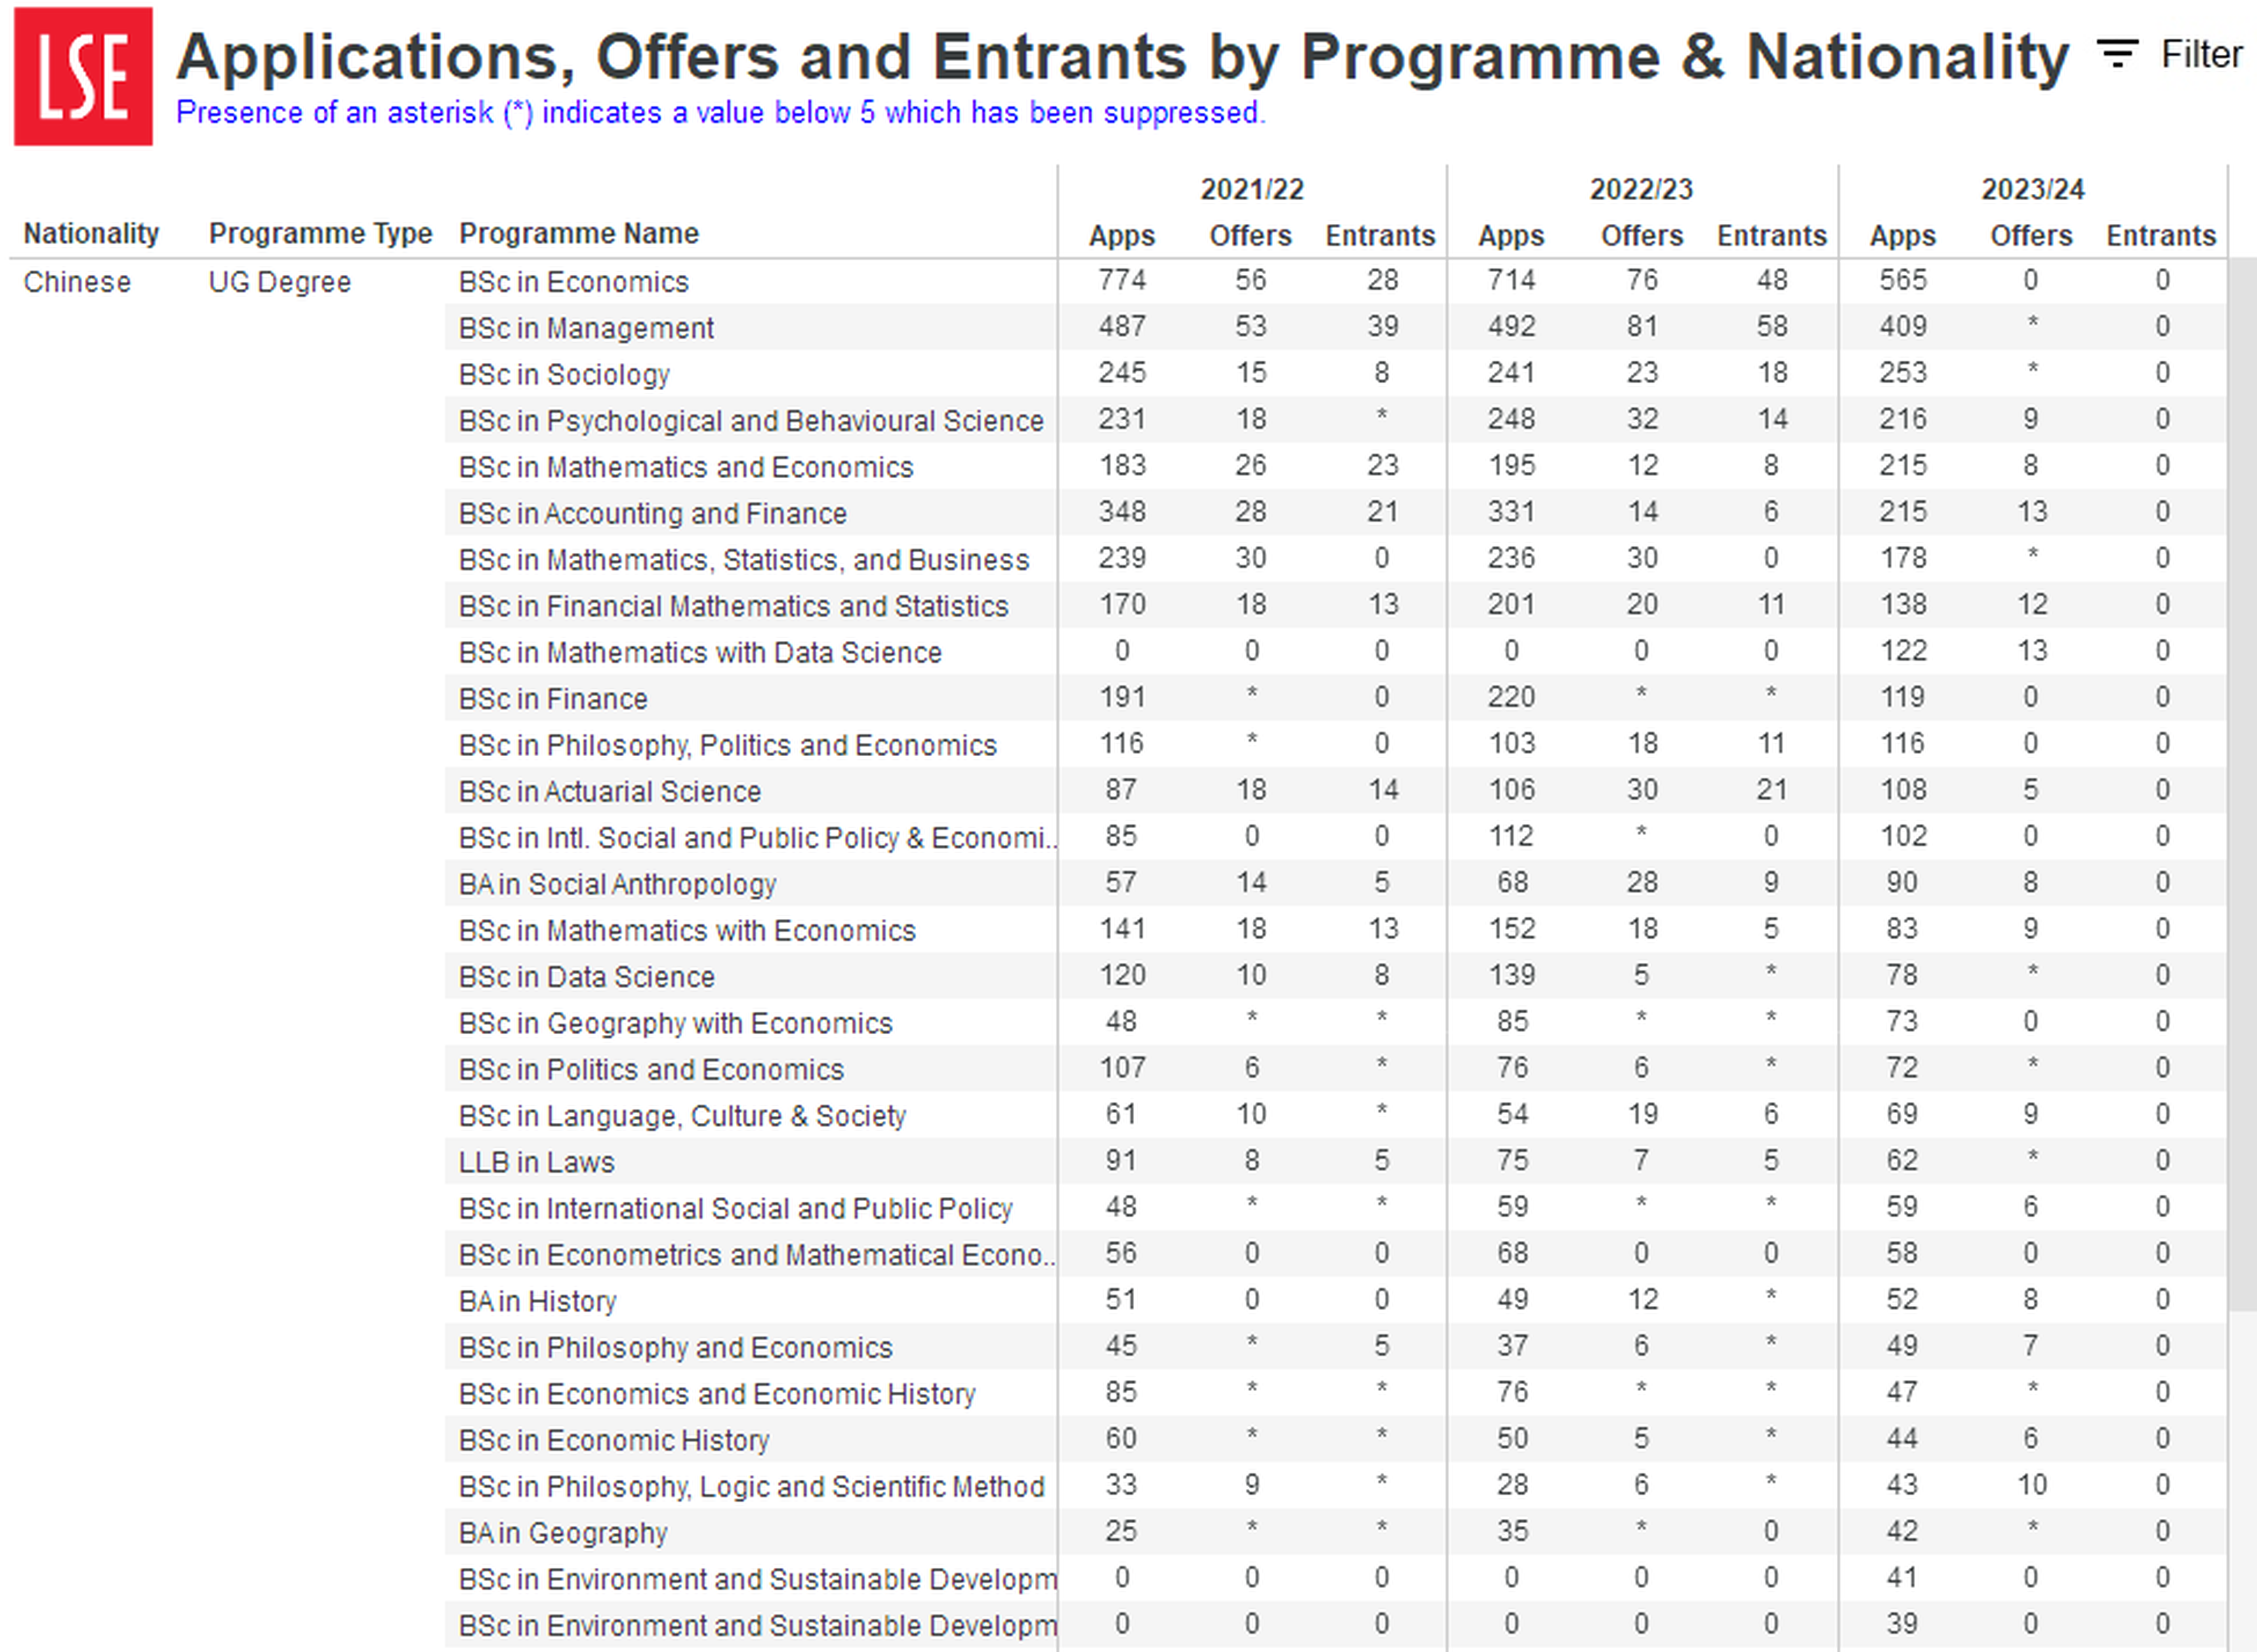Select BSc in Mathematics and Economics

tap(686, 467)
